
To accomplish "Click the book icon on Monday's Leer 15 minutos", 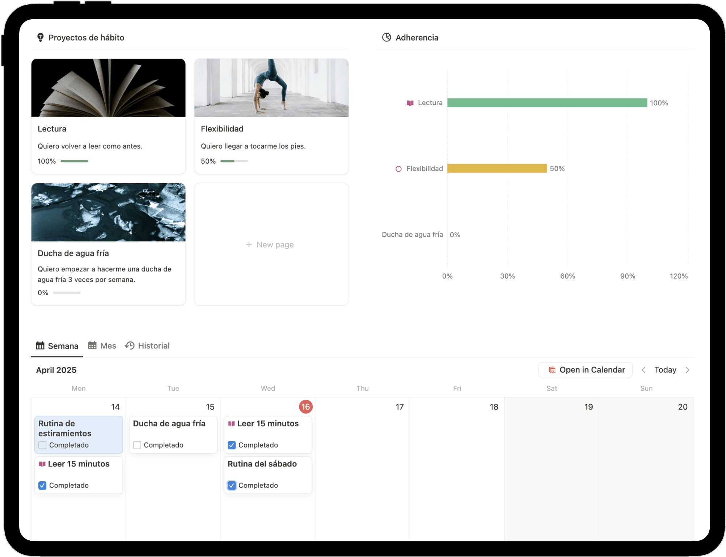I will click(x=42, y=464).
